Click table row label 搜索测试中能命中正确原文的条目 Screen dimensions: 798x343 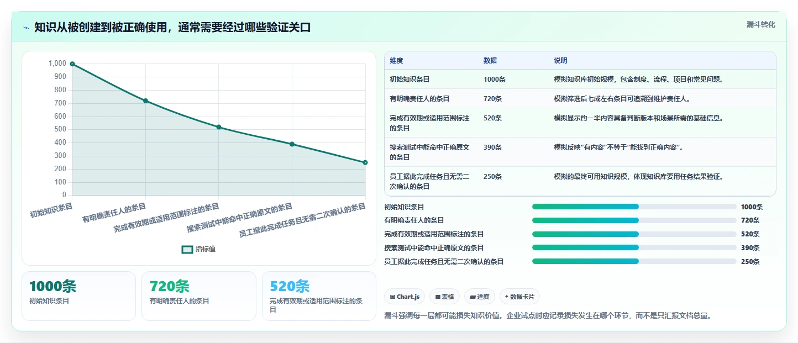click(430, 152)
